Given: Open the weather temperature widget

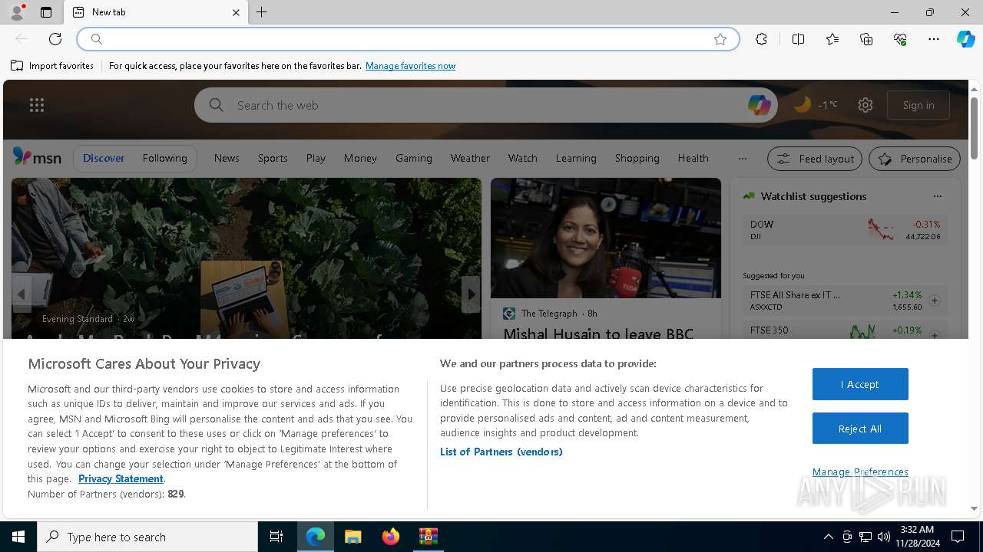Looking at the screenshot, I should pos(816,105).
